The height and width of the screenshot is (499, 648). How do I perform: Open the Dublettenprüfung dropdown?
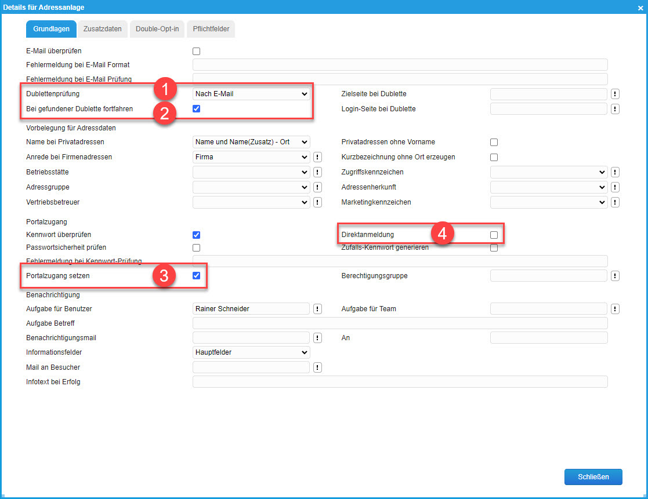[251, 94]
